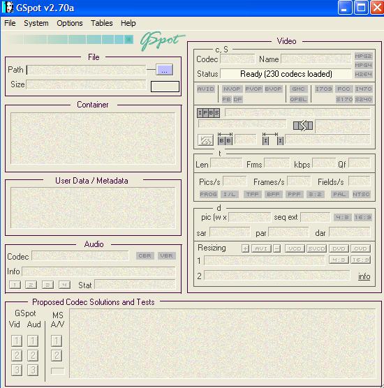Screen dimensions: 384x388
Task: Click the PROG indicator
Action: (x=208, y=194)
